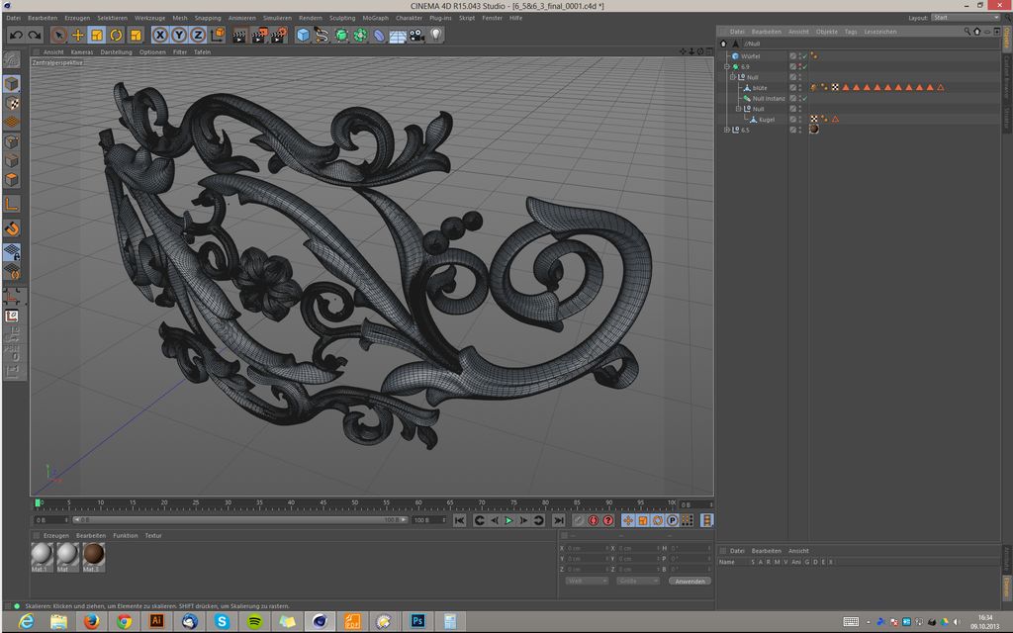The image size is (1013, 633).
Task: Open the Tags menu in the Object Manager
Action: coord(850,31)
